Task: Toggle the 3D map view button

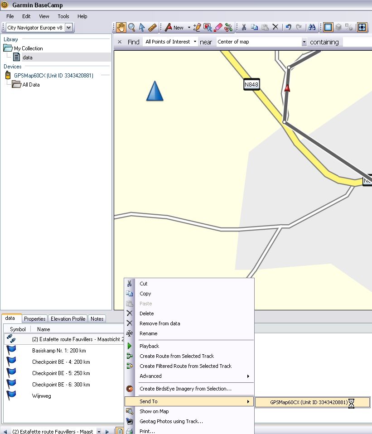Action: (338, 27)
